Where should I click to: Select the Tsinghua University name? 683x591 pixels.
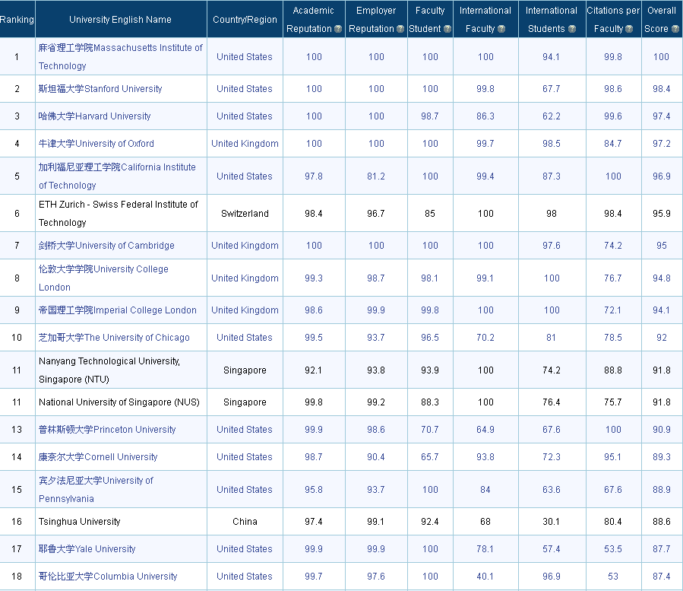[79, 522]
